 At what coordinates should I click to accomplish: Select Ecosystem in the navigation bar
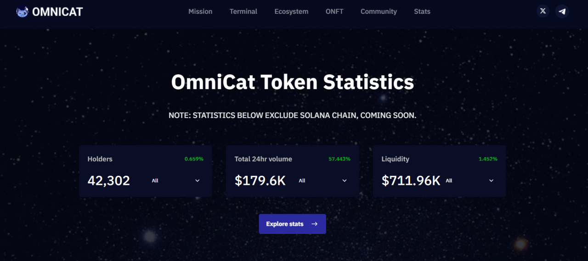[x=291, y=11]
